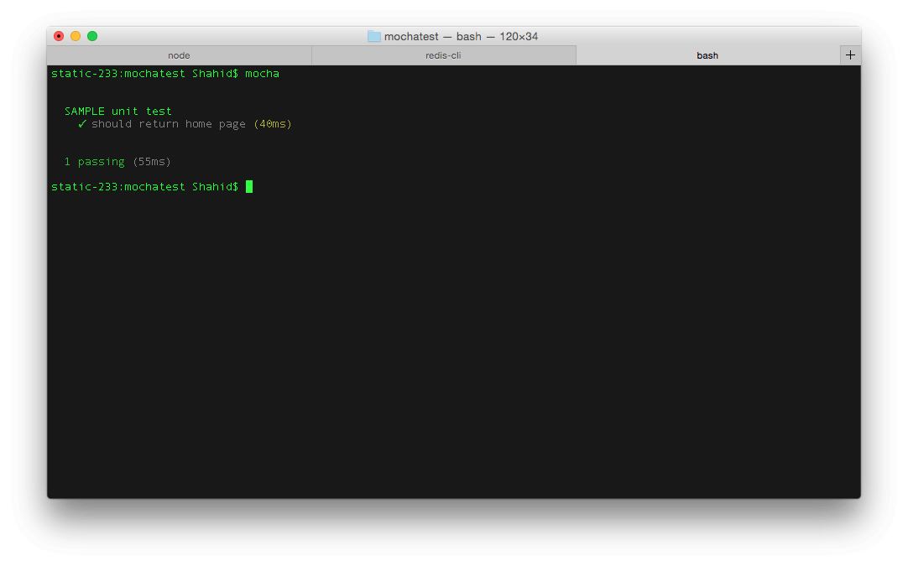Image resolution: width=908 pixels, height=566 pixels.
Task: Click the 'mochatest — bash — 120×34' window title
Action: (x=461, y=36)
